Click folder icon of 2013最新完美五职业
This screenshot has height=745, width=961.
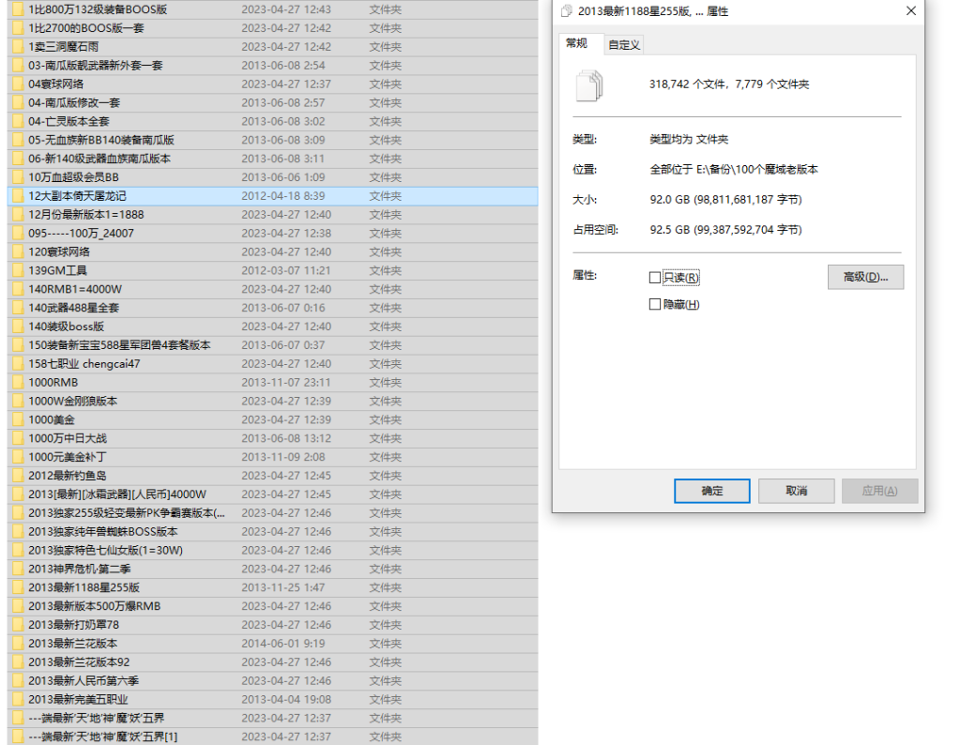point(18,700)
